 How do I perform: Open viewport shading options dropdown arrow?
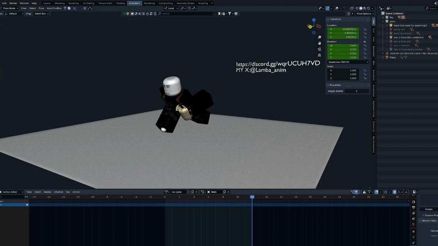click(x=372, y=8)
